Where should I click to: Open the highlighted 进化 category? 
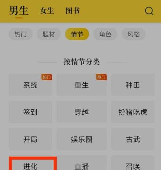[x=33, y=163]
